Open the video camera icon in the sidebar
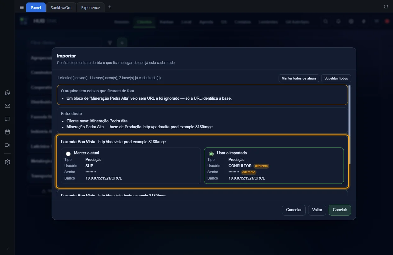Screen dimensions: 393x255 [x=7, y=145]
